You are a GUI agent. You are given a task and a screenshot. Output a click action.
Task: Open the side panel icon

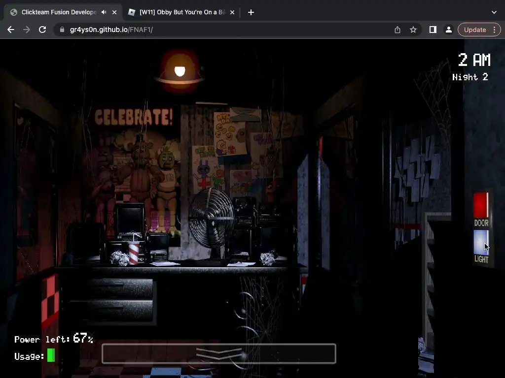pos(433,30)
